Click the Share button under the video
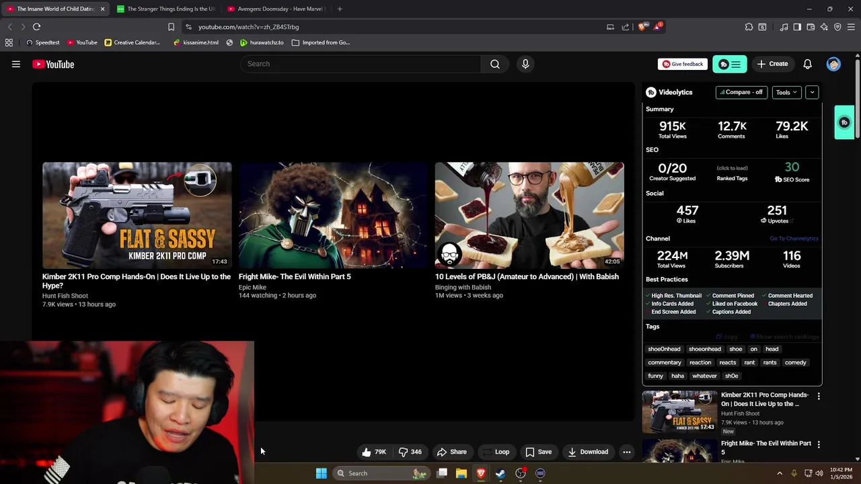This screenshot has height=484, width=861. coord(451,452)
